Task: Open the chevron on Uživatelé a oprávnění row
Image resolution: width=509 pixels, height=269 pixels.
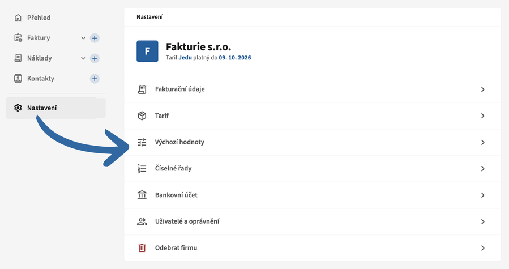Action: [483, 221]
